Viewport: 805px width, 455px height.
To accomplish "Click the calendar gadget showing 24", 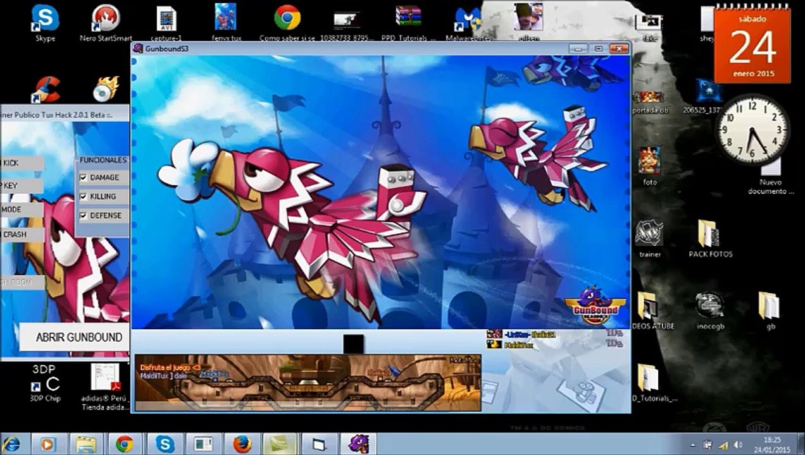I will [752, 45].
